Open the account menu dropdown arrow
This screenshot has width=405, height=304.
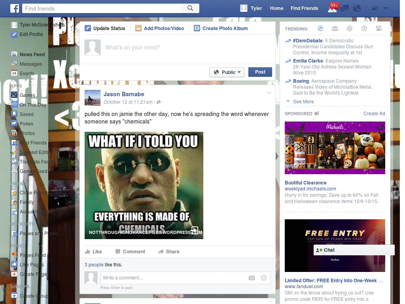[x=386, y=9]
